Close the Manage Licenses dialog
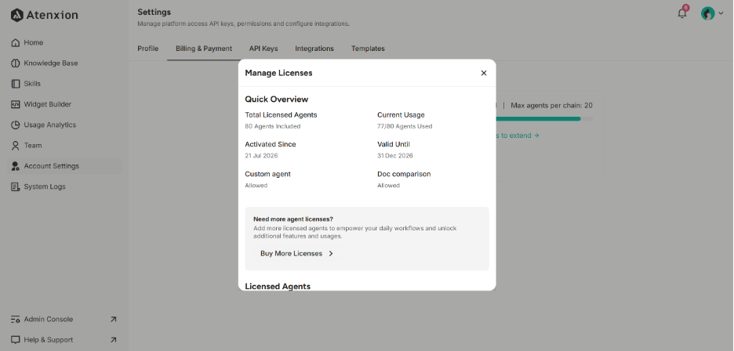 pyautogui.click(x=484, y=73)
